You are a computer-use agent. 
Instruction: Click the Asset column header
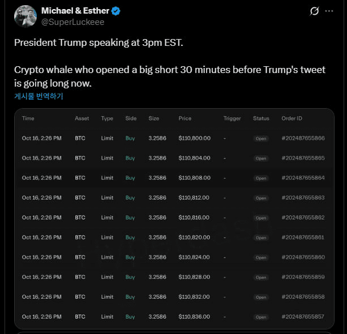tap(82, 118)
